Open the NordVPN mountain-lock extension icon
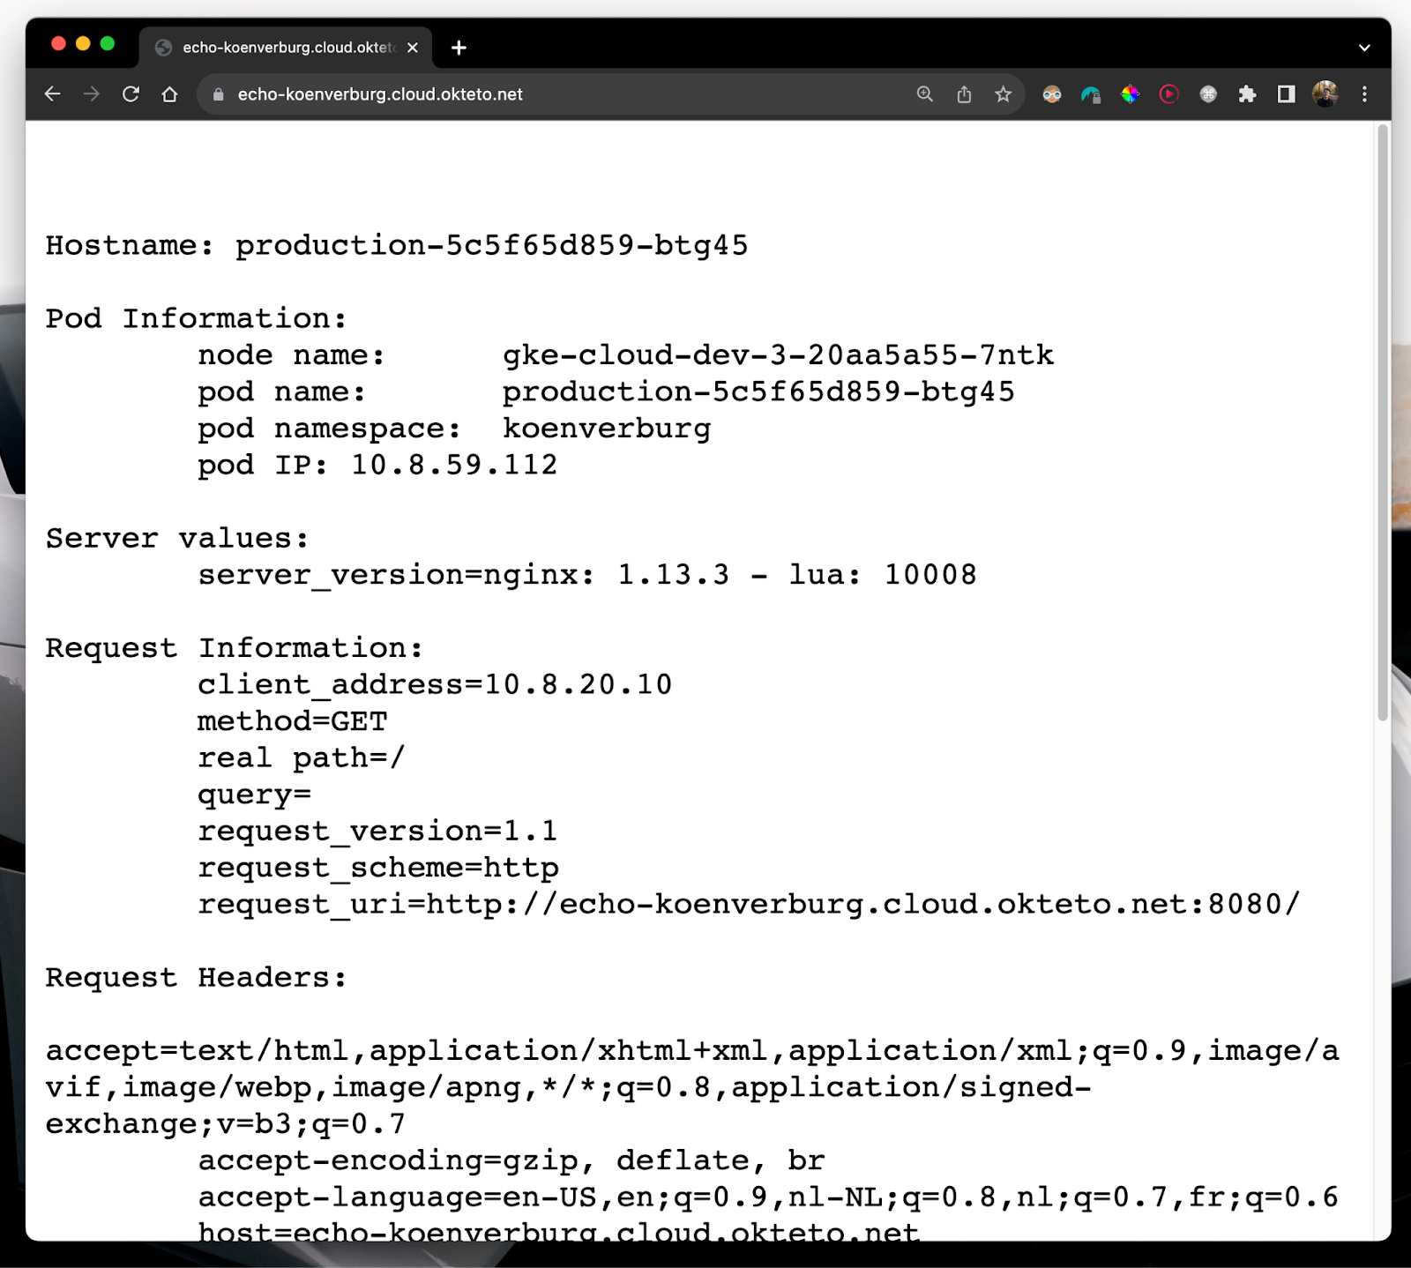The image size is (1411, 1268). click(1091, 94)
